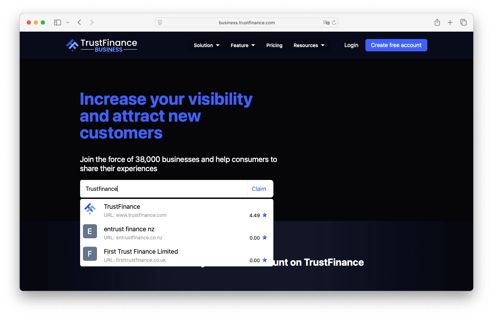This screenshot has width=493, height=317.
Task: Open a new tab
Action: tap(450, 22)
